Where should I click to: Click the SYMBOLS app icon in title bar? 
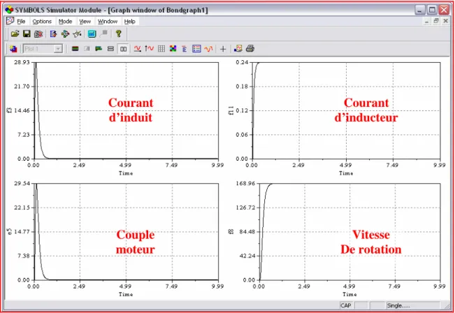click(x=9, y=10)
